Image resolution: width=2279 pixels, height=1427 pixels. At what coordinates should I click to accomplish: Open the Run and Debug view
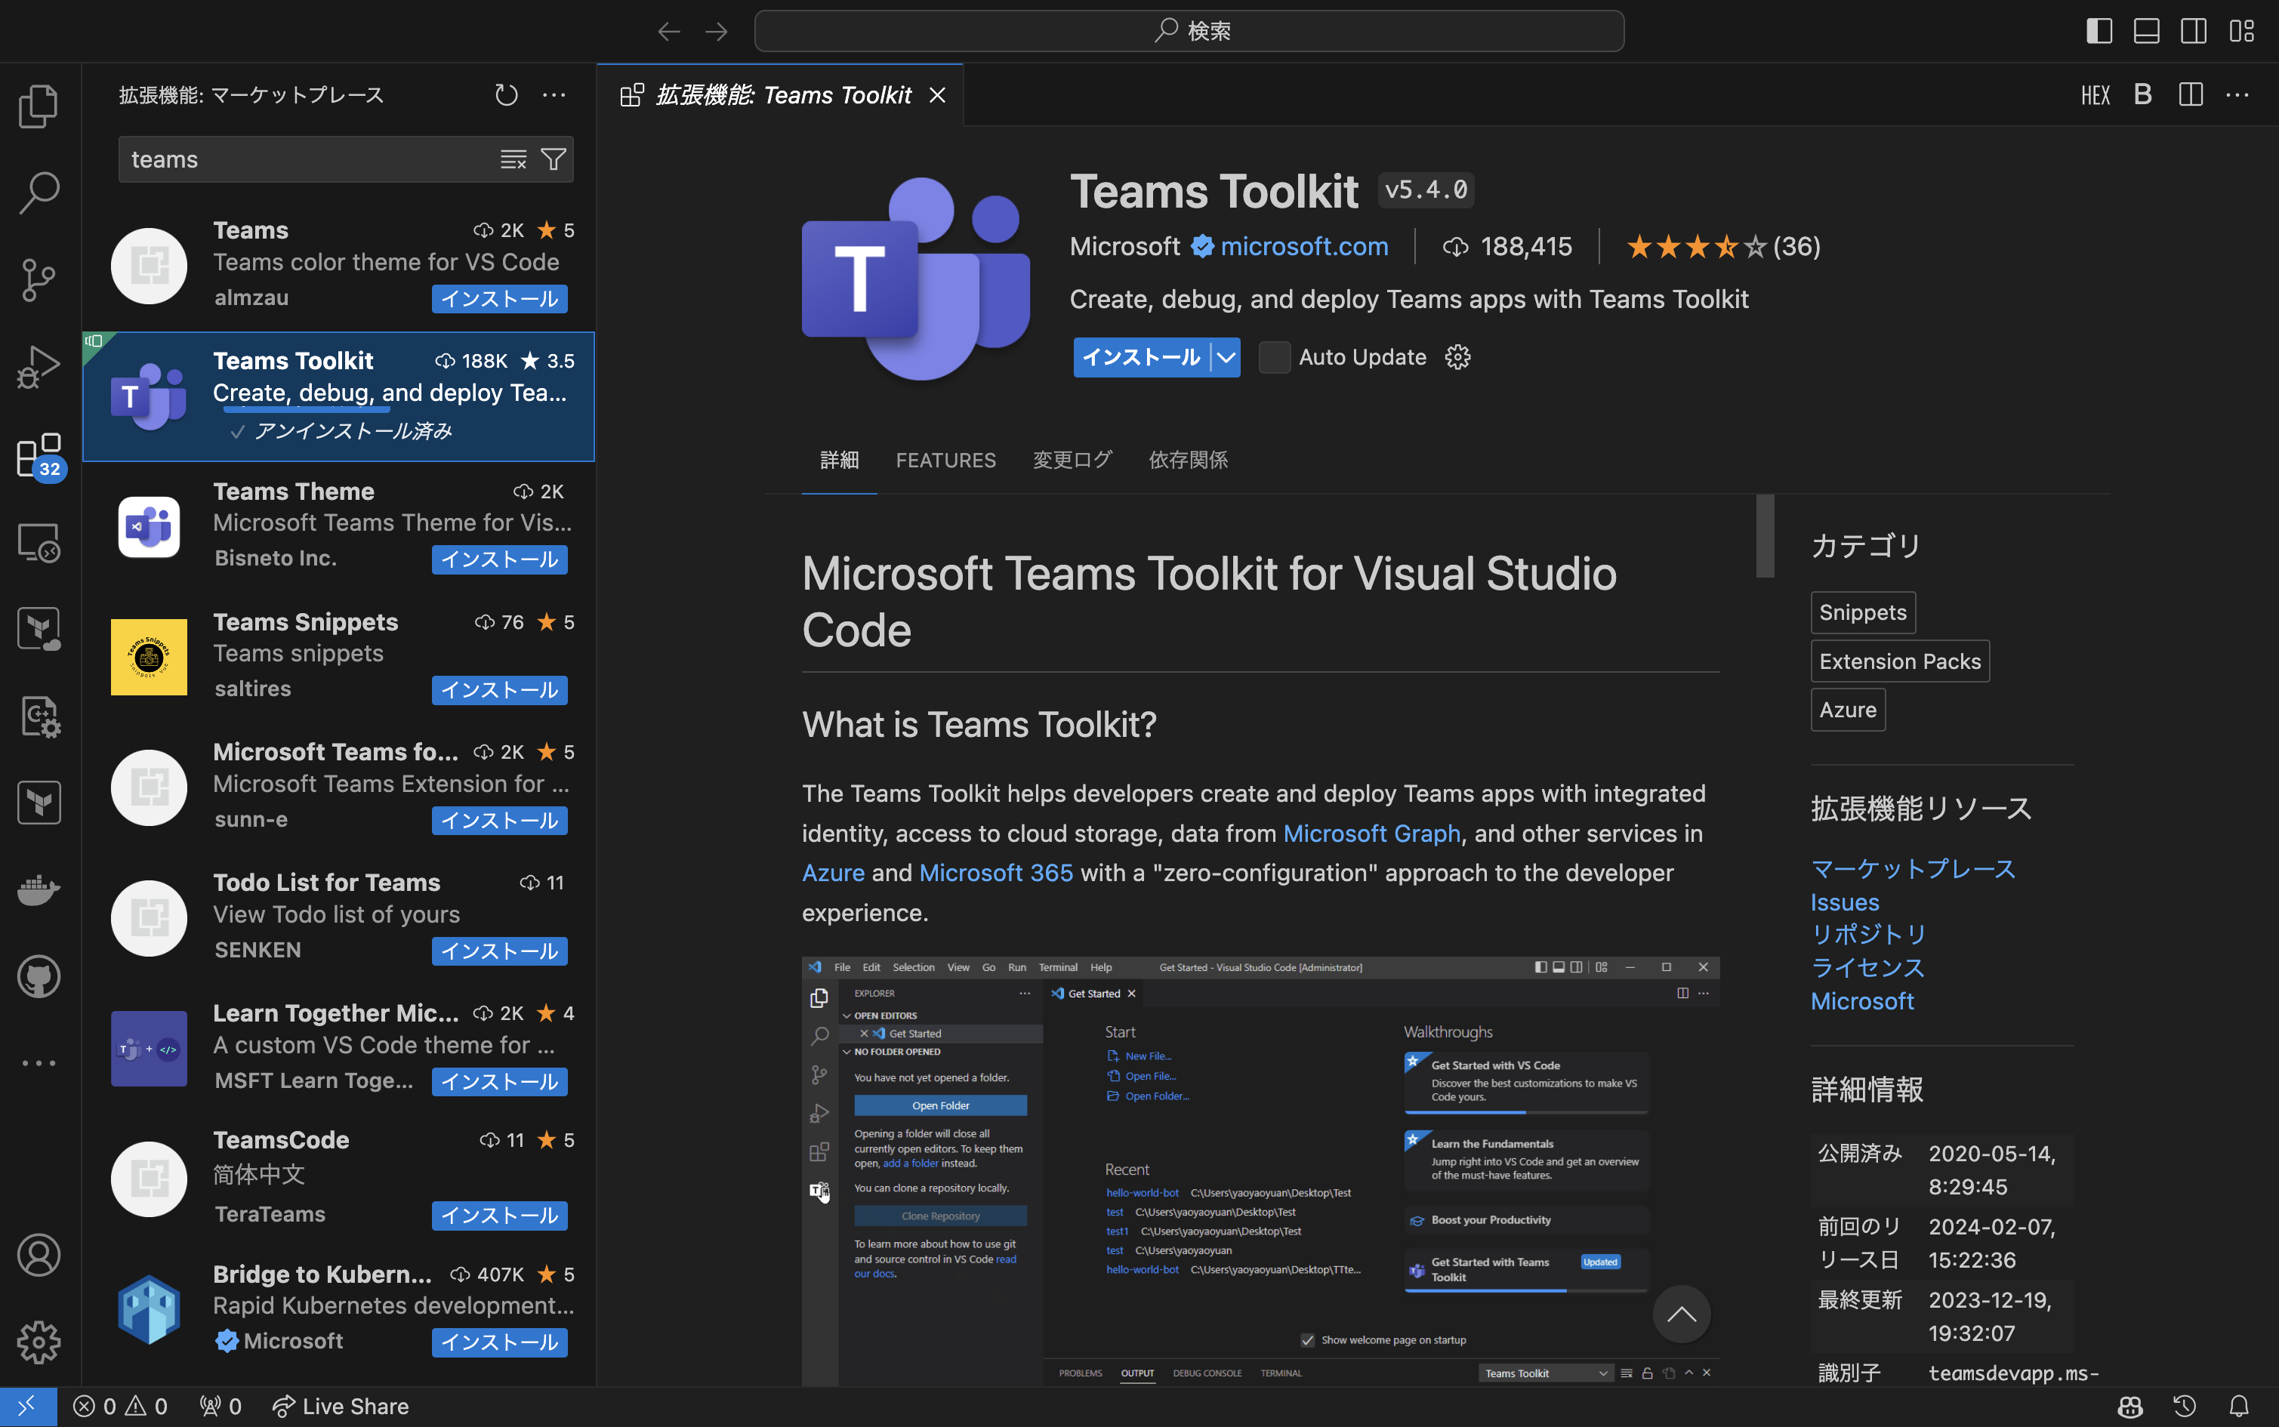(x=39, y=366)
